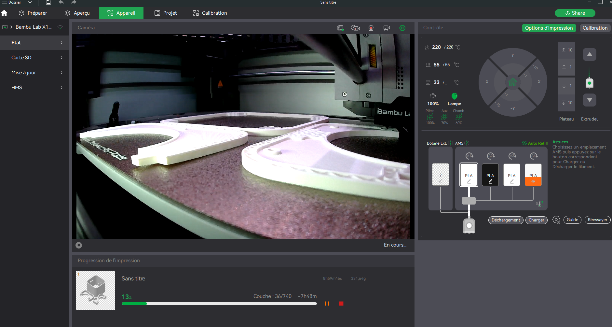The height and width of the screenshot is (327, 612).
Task: Click the A1 slot refresh icon
Action: point(469,156)
